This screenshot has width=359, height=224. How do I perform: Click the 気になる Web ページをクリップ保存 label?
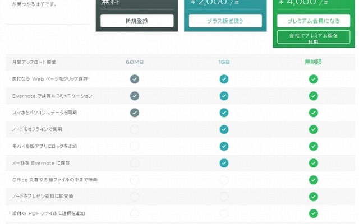tap(50, 79)
